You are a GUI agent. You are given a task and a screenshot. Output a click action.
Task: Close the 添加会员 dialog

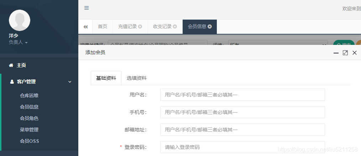(x=354, y=53)
